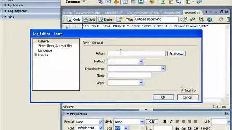232x130 pixels.
Task: Click the browser compatibility check icon
Action: [x=192, y=19]
